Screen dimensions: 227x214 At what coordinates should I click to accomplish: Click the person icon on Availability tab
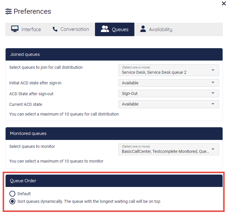point(143,29)
